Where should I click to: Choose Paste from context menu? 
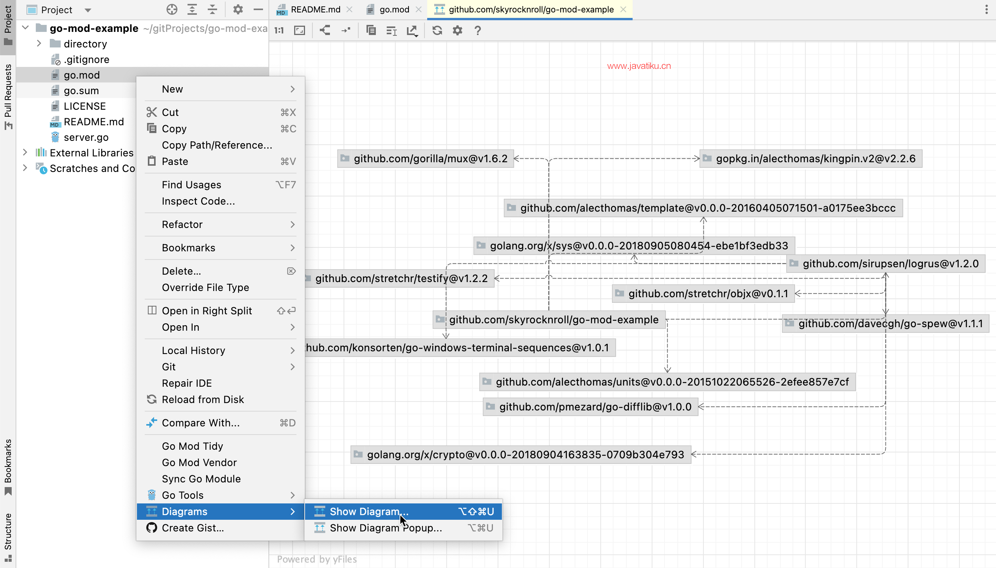(221, 161)
